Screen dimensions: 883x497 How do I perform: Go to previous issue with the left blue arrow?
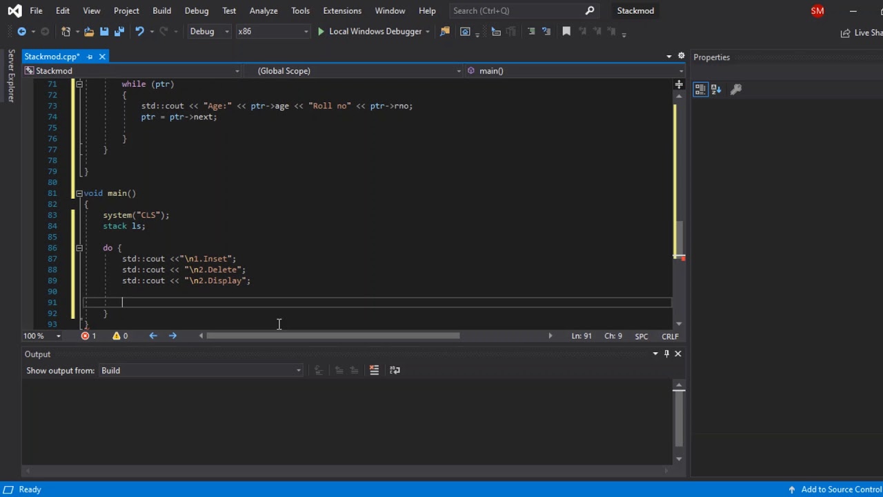(x=153, y=336)
